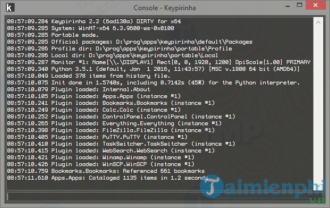
Task: Click 'Plugin loaded: ControlPanel.ControlPanel' line
Action: 121,116
